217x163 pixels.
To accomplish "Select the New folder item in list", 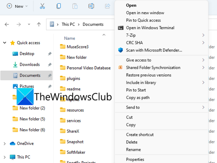I will pyautogui.click(x=77, y=57).
